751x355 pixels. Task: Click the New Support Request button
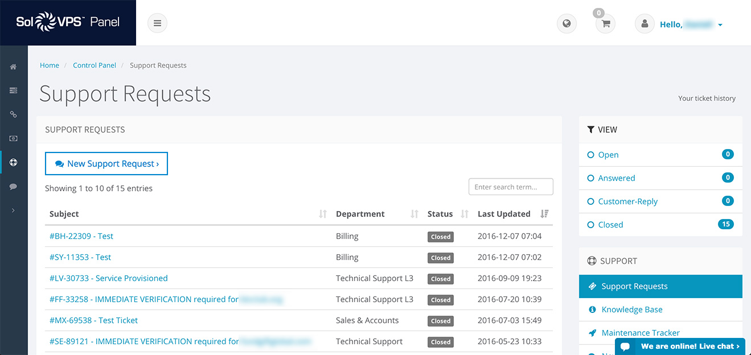[106, 163]
